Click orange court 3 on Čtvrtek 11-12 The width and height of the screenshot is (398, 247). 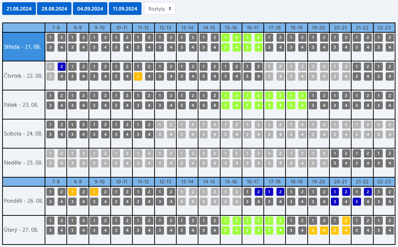click(138, 76)
